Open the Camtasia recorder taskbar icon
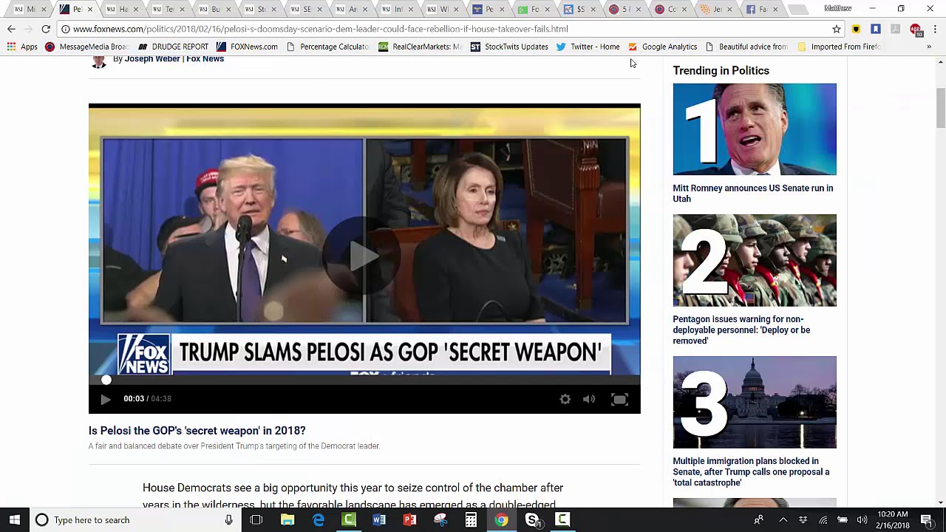This screenshot has width=946, height=532. 562,520
